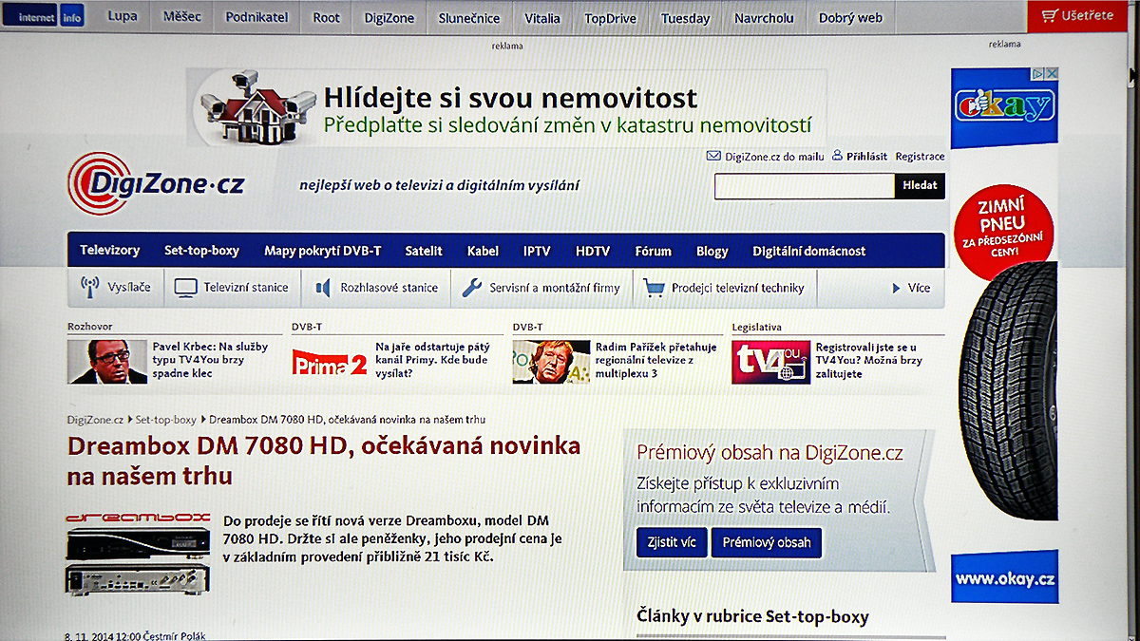The height and width of the screenshot is (641, 1140).
Task: Open article Na jaře odstartuje pátý kanál Primy
Action: [431, 361]
